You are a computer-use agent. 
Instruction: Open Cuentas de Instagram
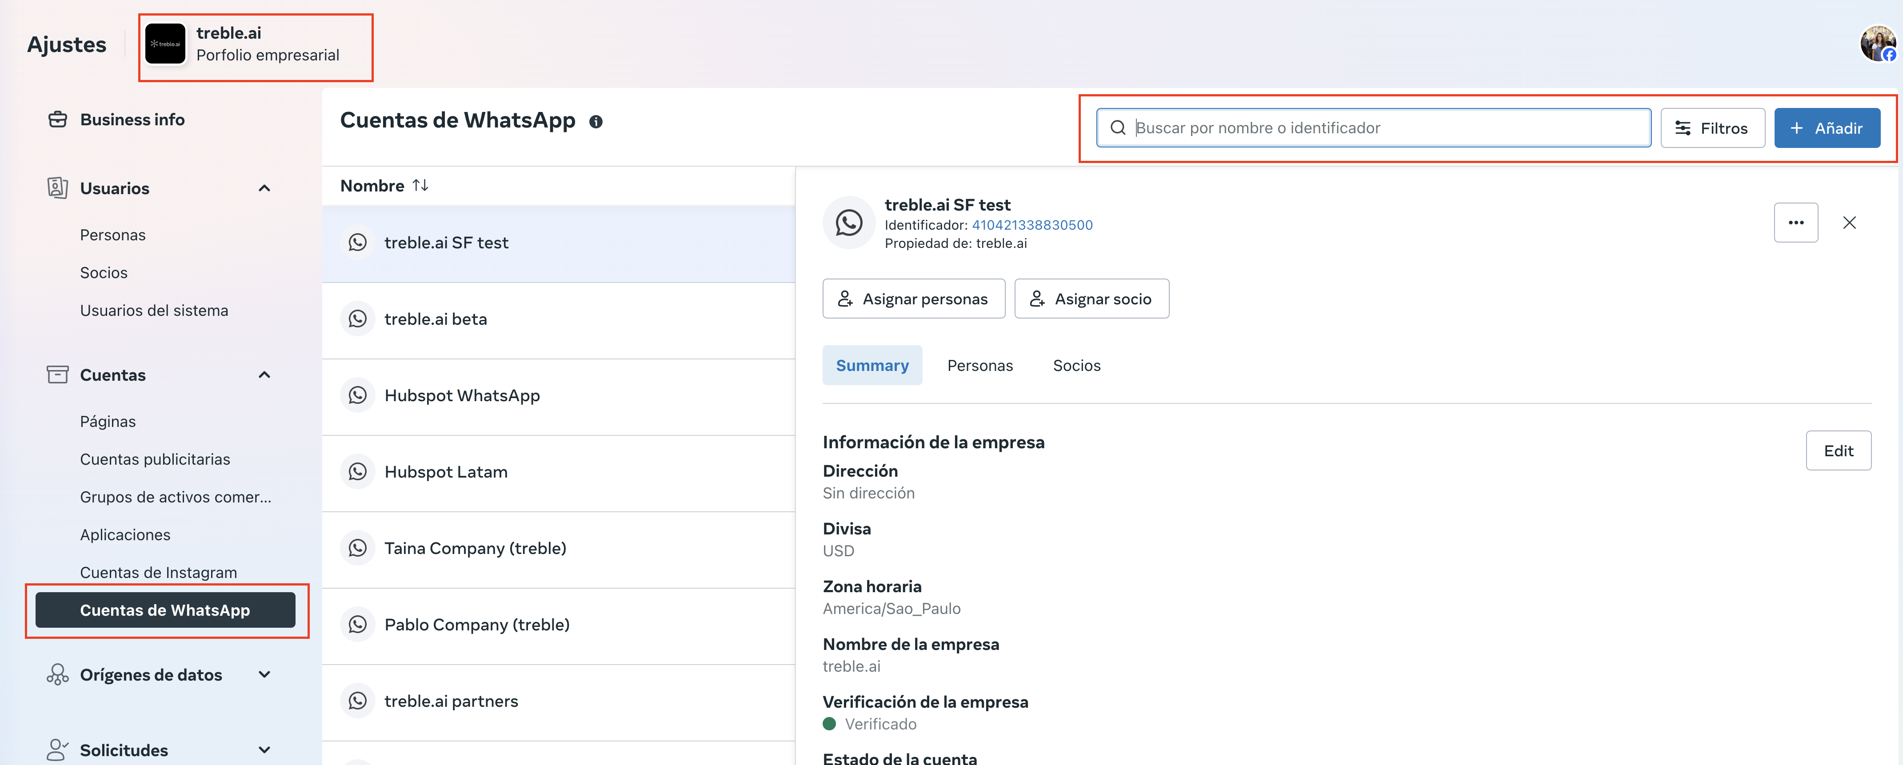tap(158, 572)
